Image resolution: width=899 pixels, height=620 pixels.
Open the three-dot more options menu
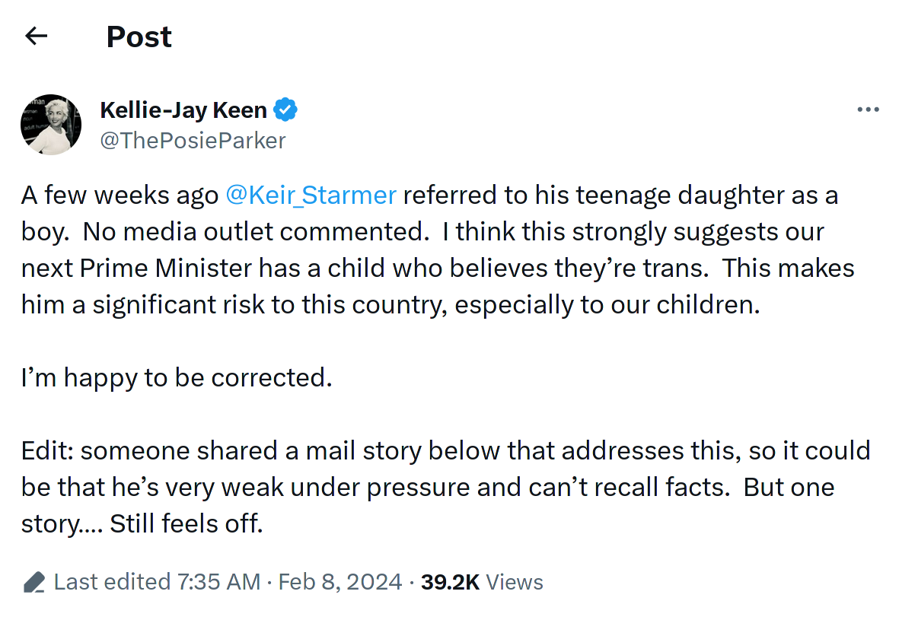868,109
